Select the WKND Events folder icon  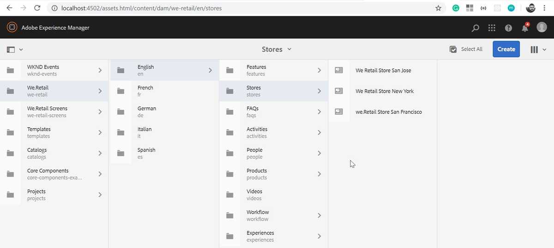[10, 71]
